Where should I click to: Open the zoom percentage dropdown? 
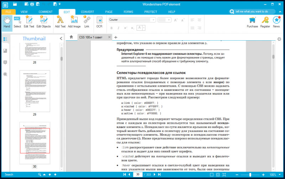280,175
